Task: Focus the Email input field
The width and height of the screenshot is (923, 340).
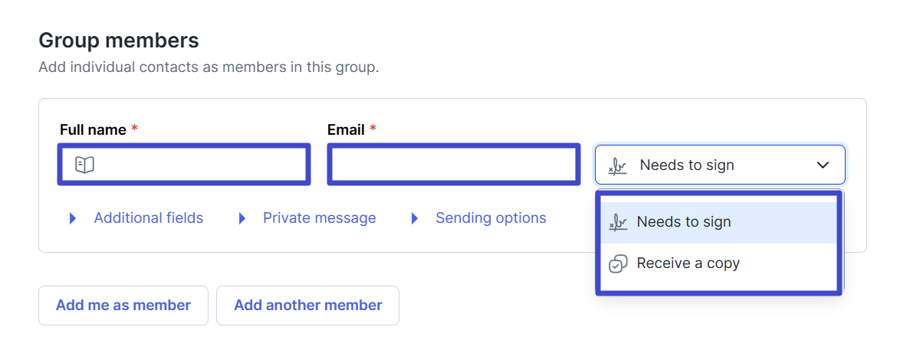Action: pyautogui.click(x=453, y=165)
